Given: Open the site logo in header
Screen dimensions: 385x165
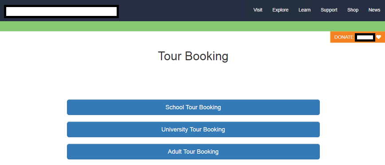Looking at the screenshot, I should [61, 12].
